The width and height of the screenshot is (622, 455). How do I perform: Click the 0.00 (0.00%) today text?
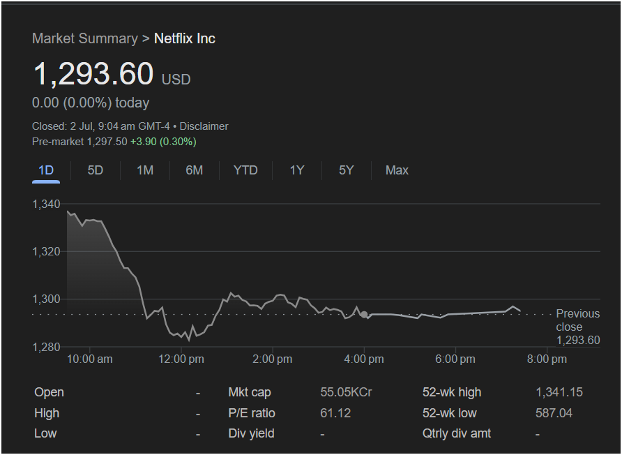pyautogui.click(x=91, y=103)
